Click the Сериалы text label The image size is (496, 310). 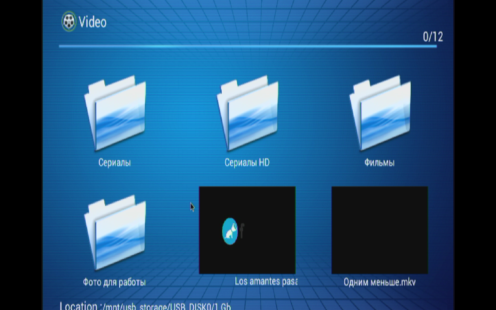pos(114,162)
